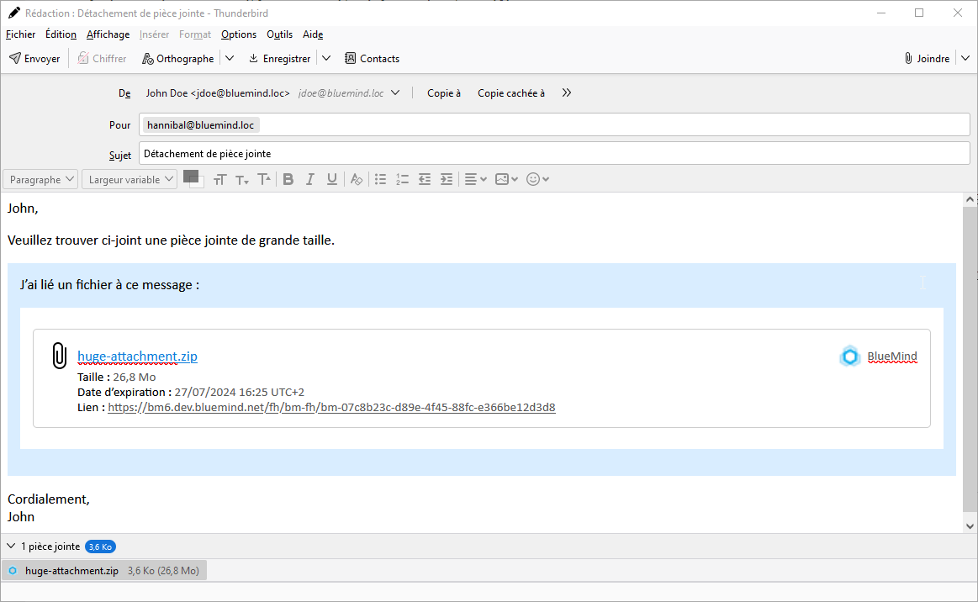Click the text color swatch

click(x=191, y=177)
